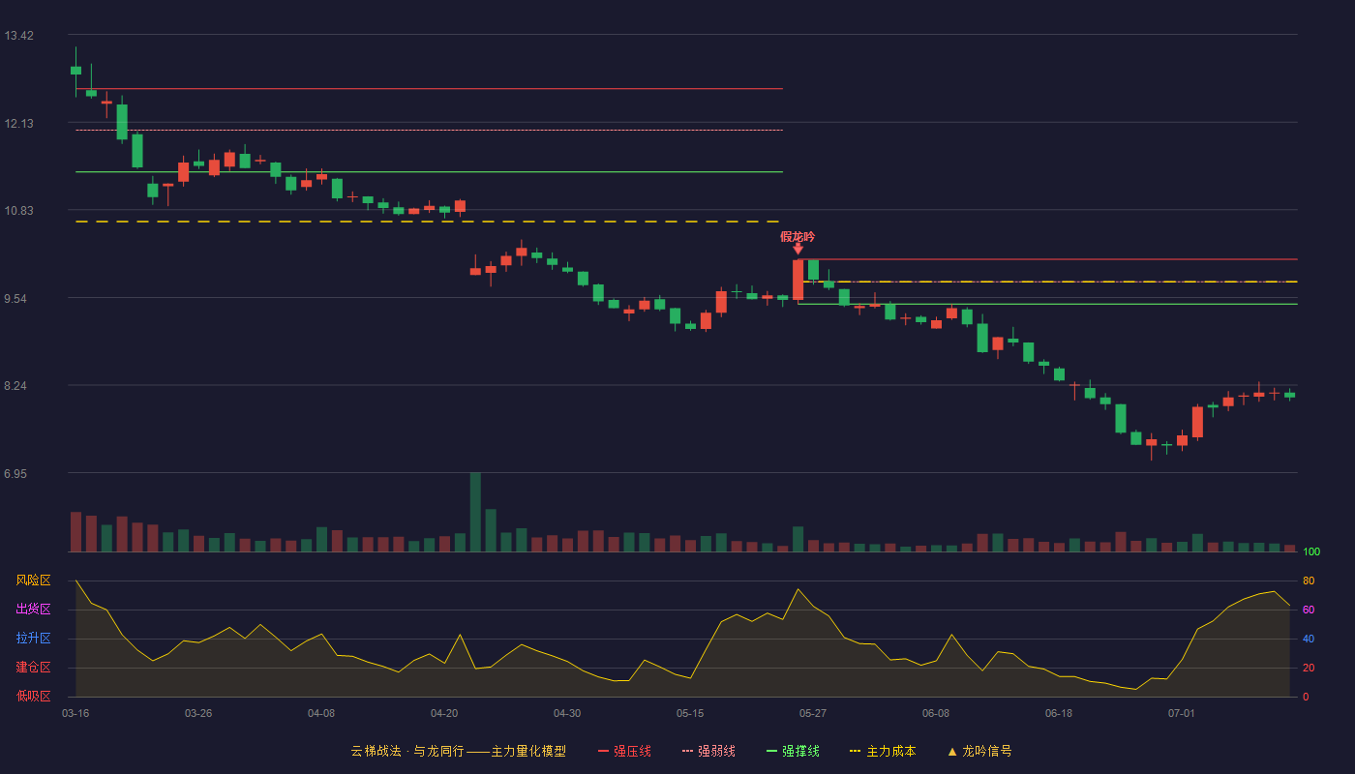Click the 07-01 date axis label

click(1182, 713)
